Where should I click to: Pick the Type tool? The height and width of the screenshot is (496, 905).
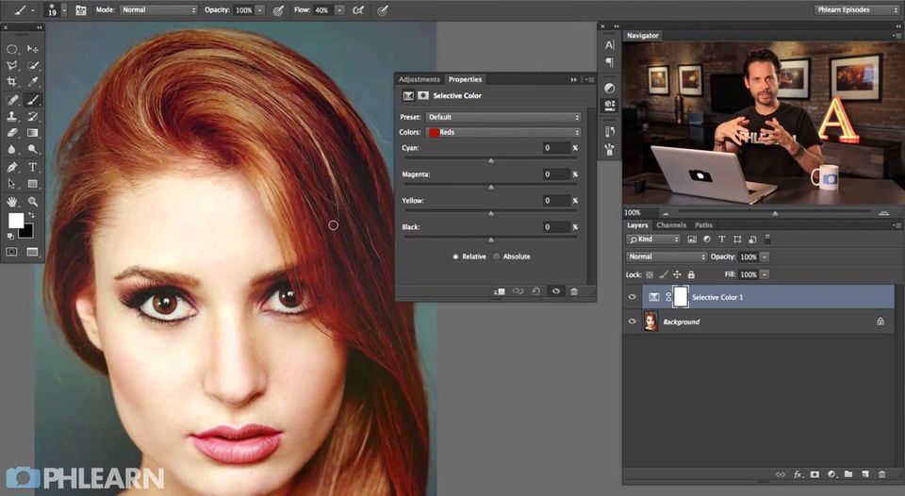coord(33,167)
